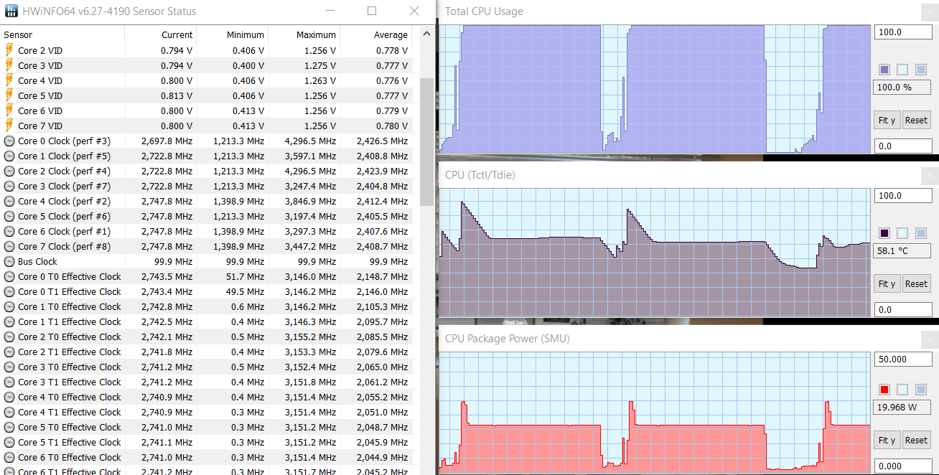Click clock icon beside Core 3 Clock (perf #7)
939x475 pixels.
pyautogui.click(x=9, y=186)
